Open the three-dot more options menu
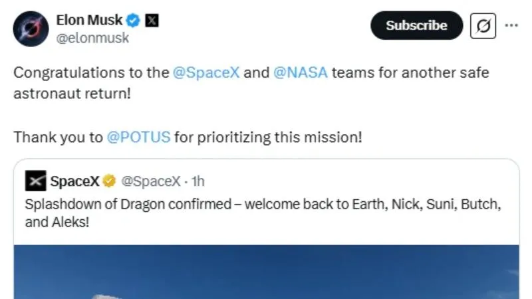 click(x=511, y=25)
